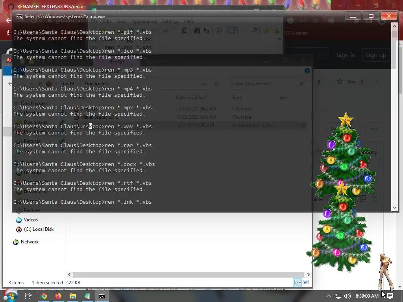This screenshot has width=403, height=302.
Task: Switch Explorer to details view
Action: click(298, 283)
